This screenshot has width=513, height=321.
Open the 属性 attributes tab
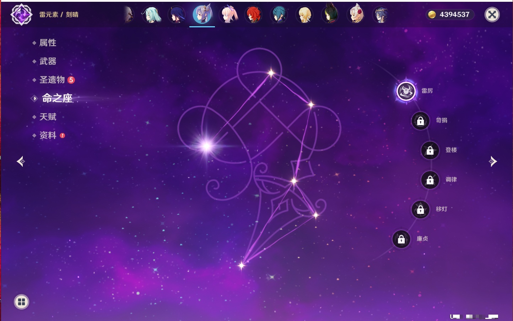[48, 43]
